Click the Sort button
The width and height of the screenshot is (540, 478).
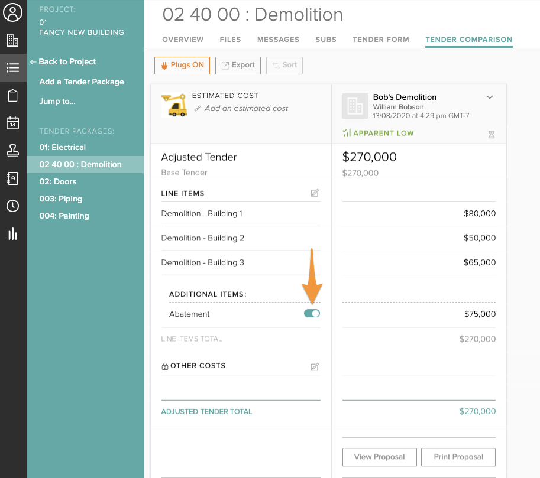[x=284, y=66]
